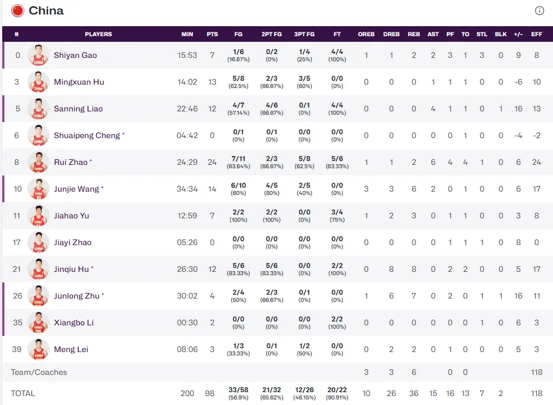Click the +/- column header

tap(518, 34)
